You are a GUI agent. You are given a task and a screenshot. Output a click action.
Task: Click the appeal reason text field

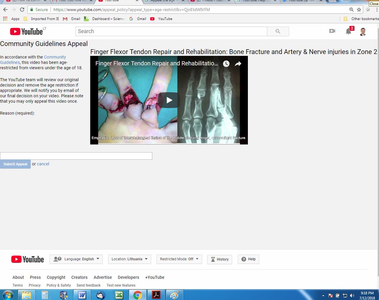point(76,156)
